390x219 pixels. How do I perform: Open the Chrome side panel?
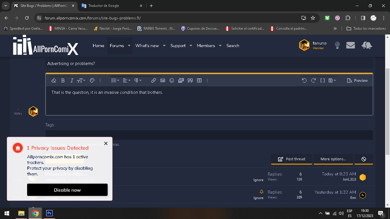(363, 18)
